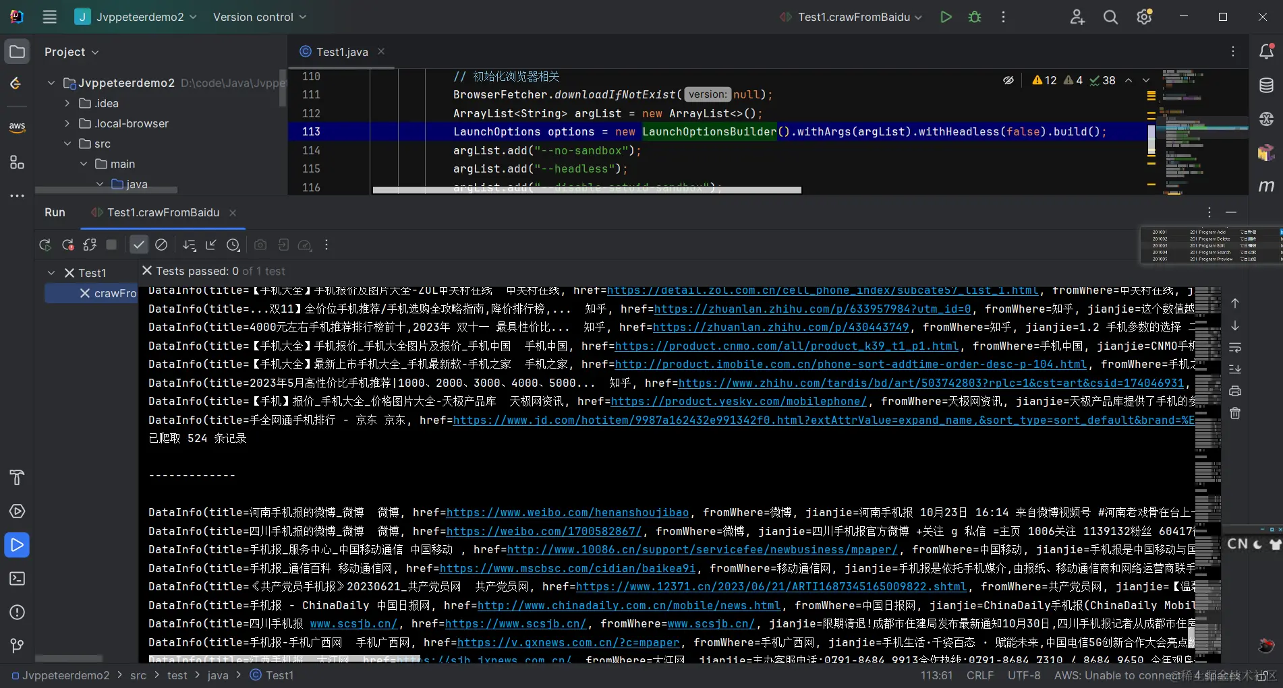This screenshot has height=688, width=1283.
Task: Open the weibo.com/henanshoujibao link
Action: click(568, 513)
